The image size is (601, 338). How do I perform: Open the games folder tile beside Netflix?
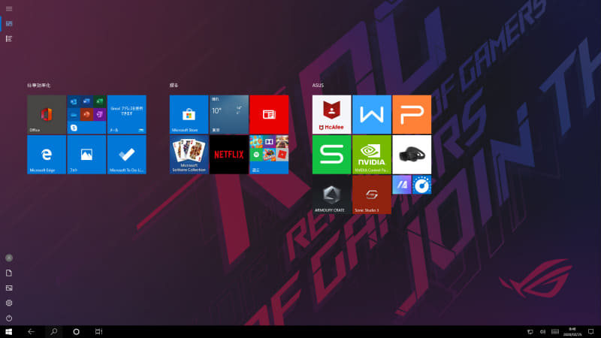pos(269,155)
